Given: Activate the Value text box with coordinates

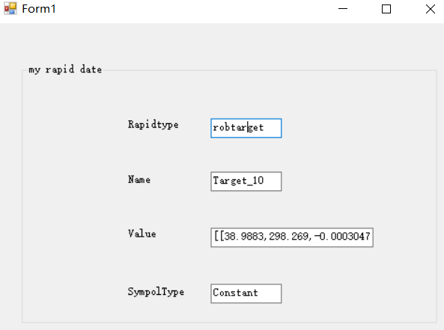Looking at the screenshot, I should pos(292,237).
